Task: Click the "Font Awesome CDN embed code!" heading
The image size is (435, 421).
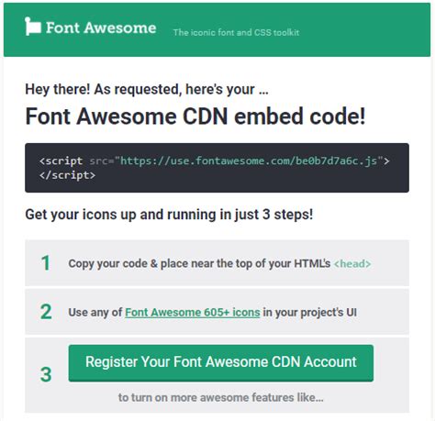Action: 195,116
